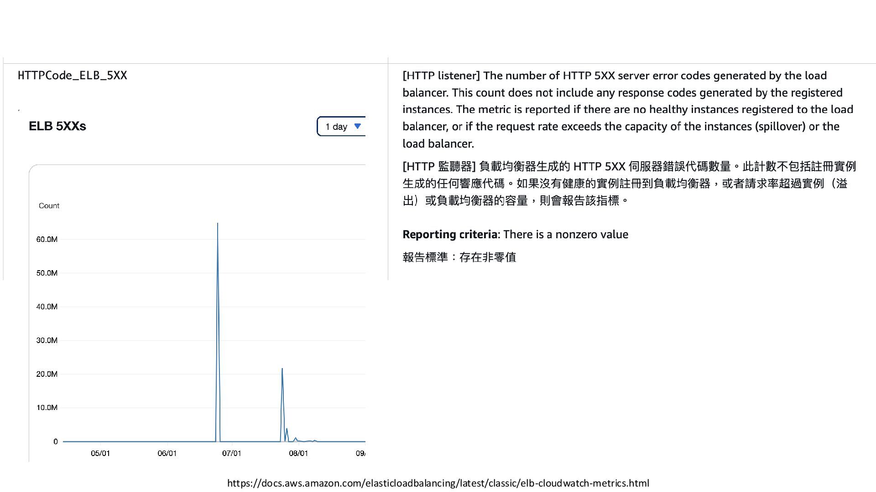The height and width of the screenshot is (492, 876).
Task: Click the '50.0M' y-axis label
Action: pos(47,273)
